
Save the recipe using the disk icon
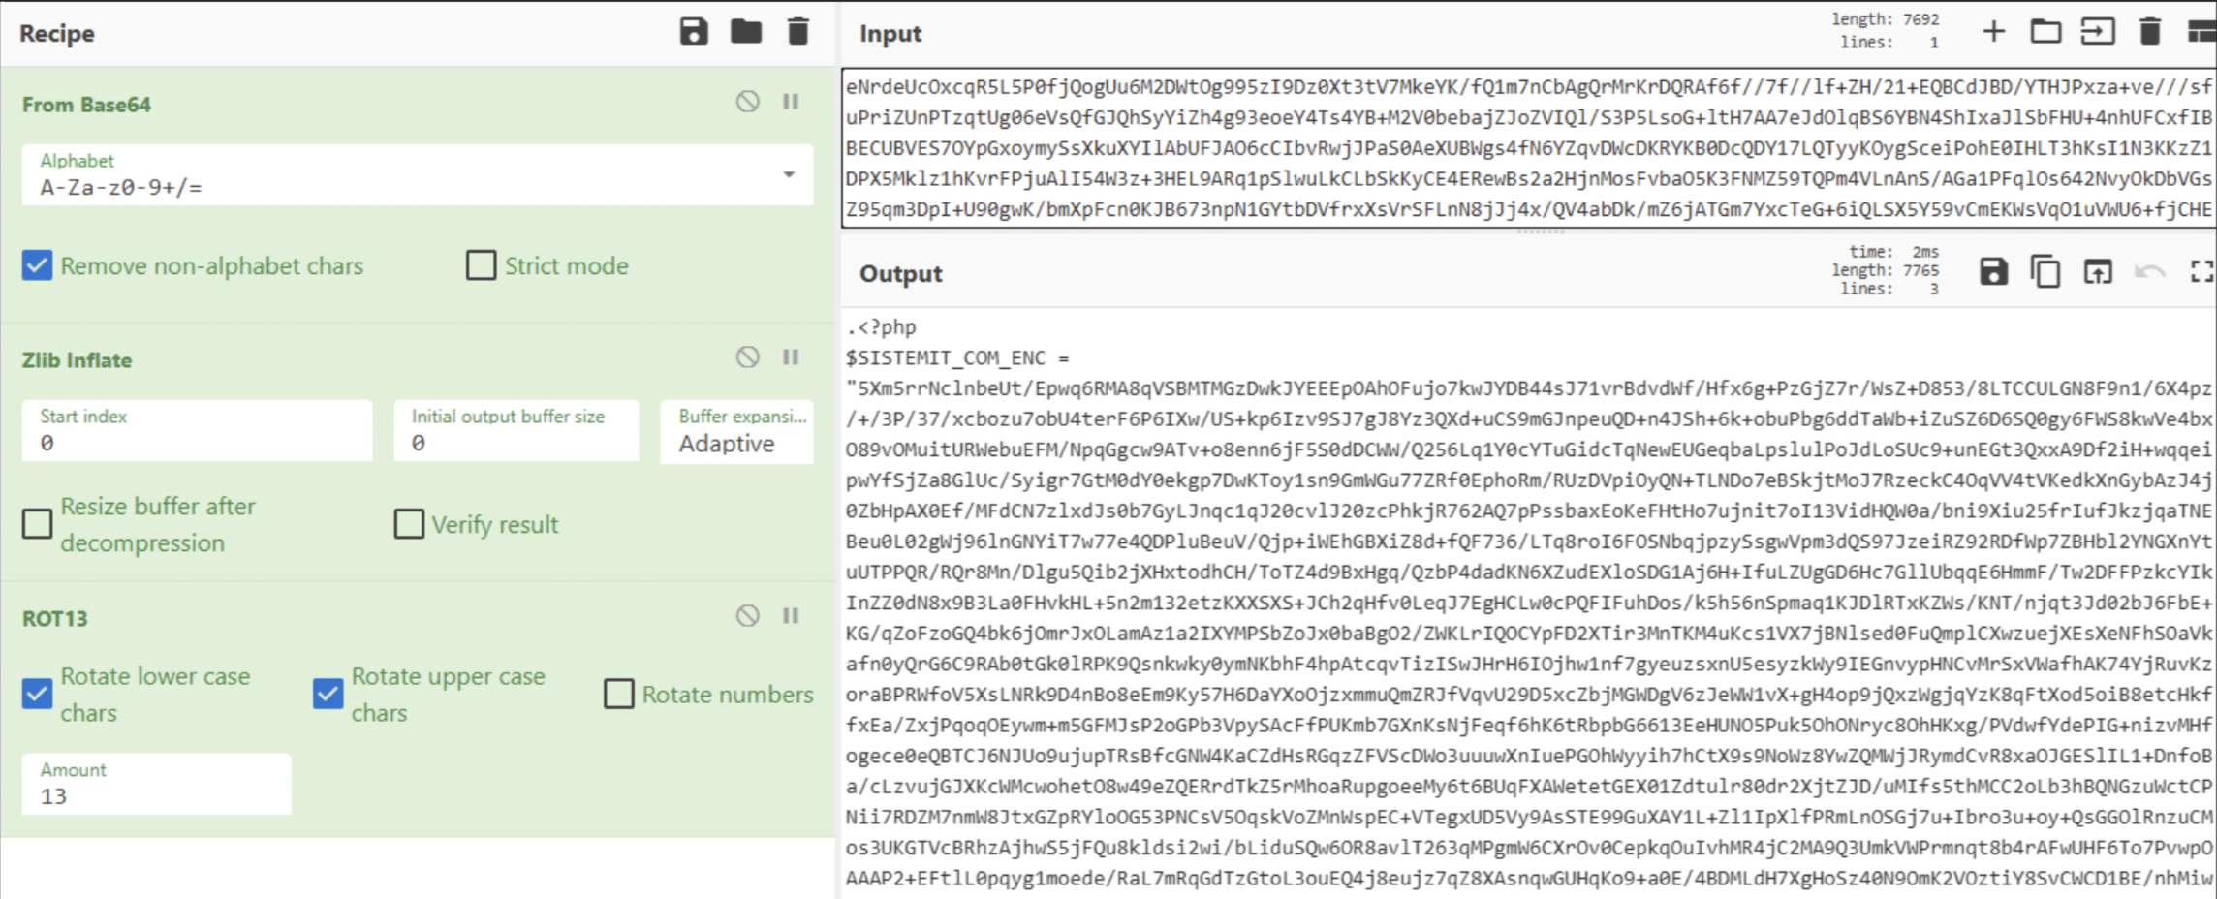click(693, 32)
